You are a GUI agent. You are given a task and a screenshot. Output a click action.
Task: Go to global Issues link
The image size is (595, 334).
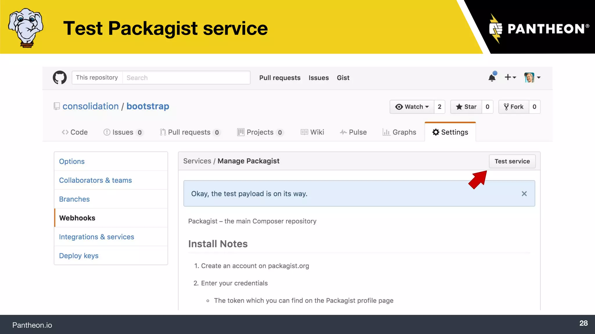318,78
